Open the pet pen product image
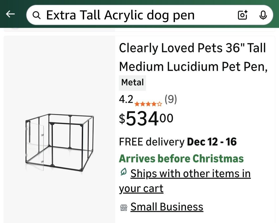The image size is (279, 223). point(59,141)
